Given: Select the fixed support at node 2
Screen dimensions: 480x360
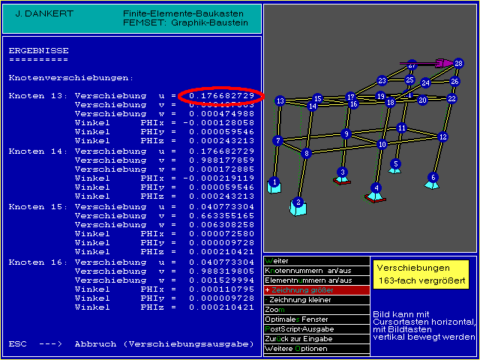Looking at the screenshot, I should coord(298,208).
